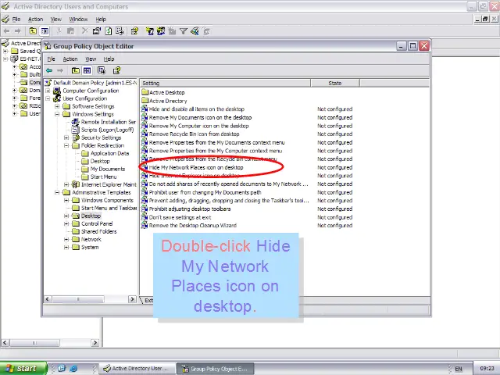
Task: Switch to Active Directory Users taskbar button
Action: (137, 368)
